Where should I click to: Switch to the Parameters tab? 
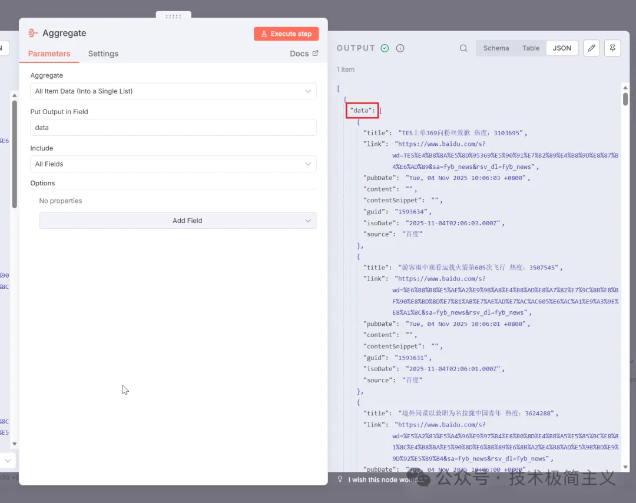point(49,54)
